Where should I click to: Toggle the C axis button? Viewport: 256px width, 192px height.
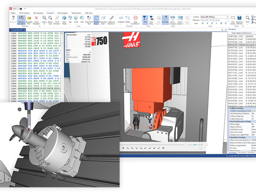point(226,23)
